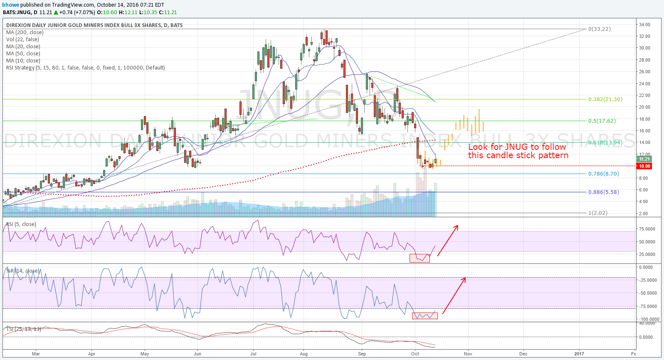Viewport: 664px width, 360px height.
Task: Select the H:12.11 high price value
Action: 128,12
